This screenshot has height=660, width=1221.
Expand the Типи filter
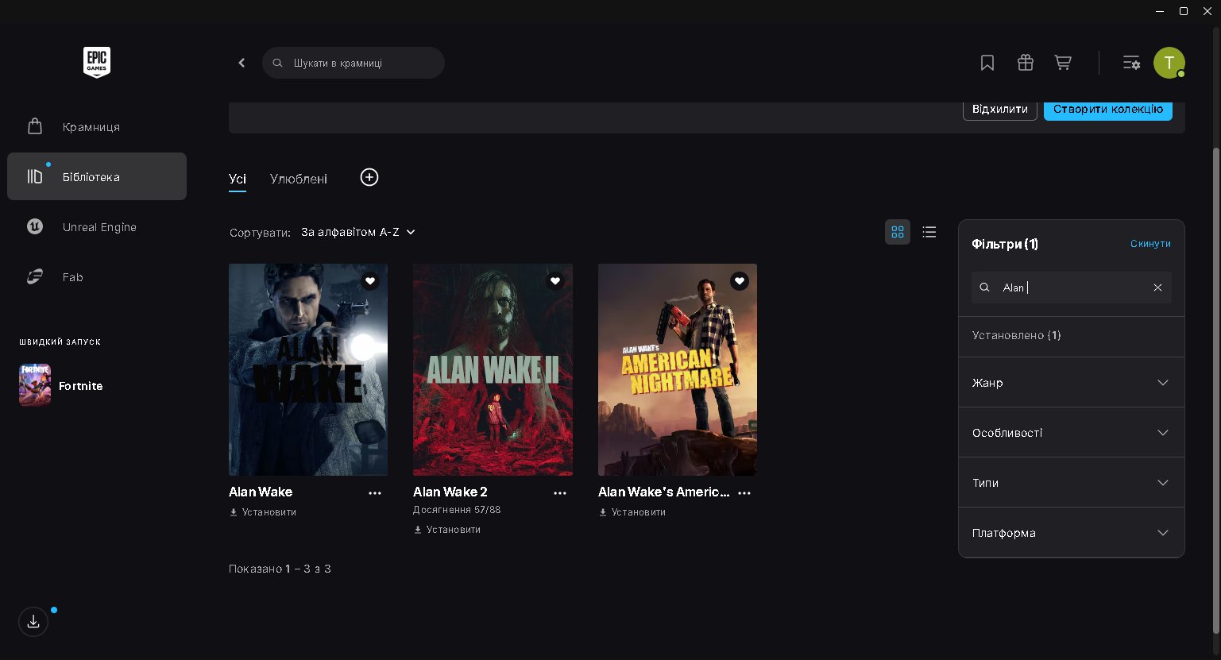pos(1072,483)
